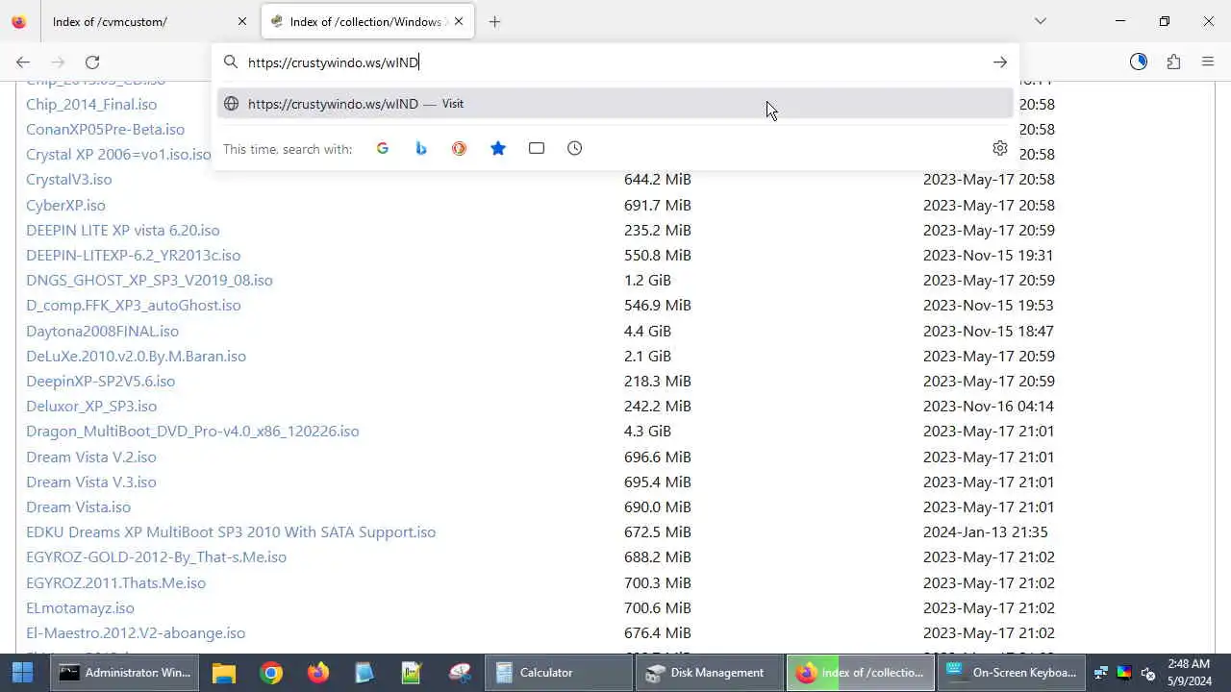Screen dimensions: 1231x692
Task: Open DeLuXe.2010.v2.0.By.M.Baran.iso link
Action: (x=136, y=356)
